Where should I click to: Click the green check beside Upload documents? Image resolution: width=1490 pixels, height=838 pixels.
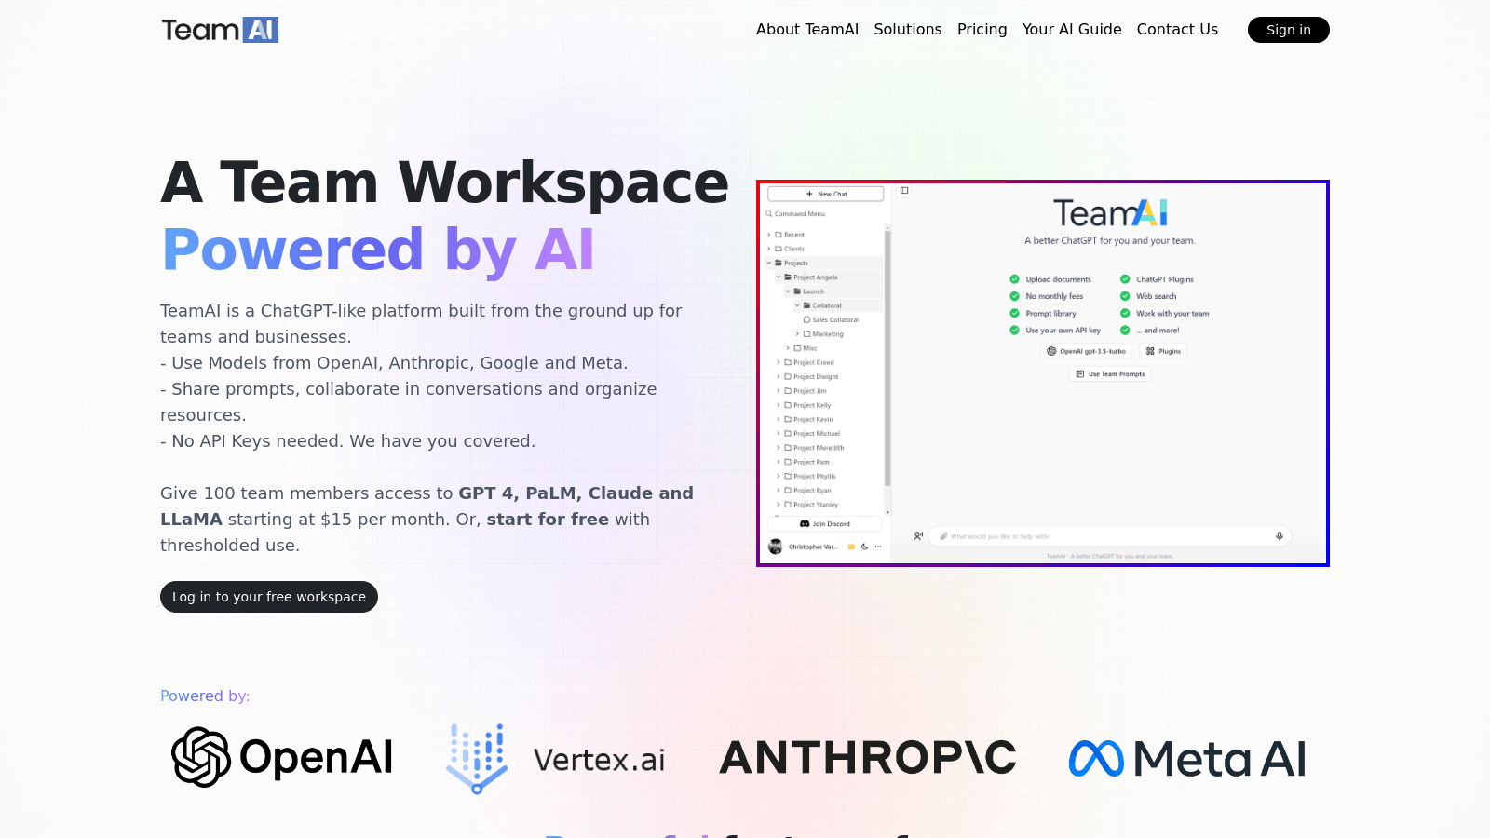(x=1014, y=279)
